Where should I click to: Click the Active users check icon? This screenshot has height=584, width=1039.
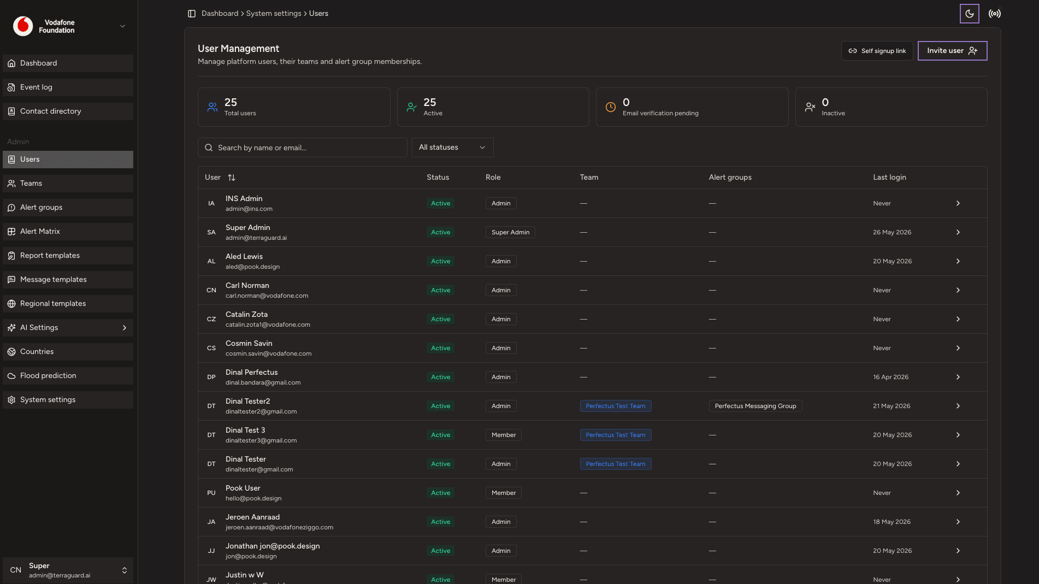point(412,107)
